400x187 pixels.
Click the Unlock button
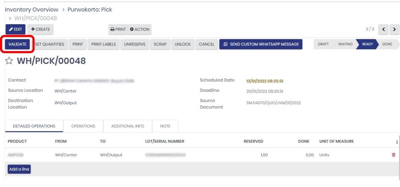click(x=183, y=44)
